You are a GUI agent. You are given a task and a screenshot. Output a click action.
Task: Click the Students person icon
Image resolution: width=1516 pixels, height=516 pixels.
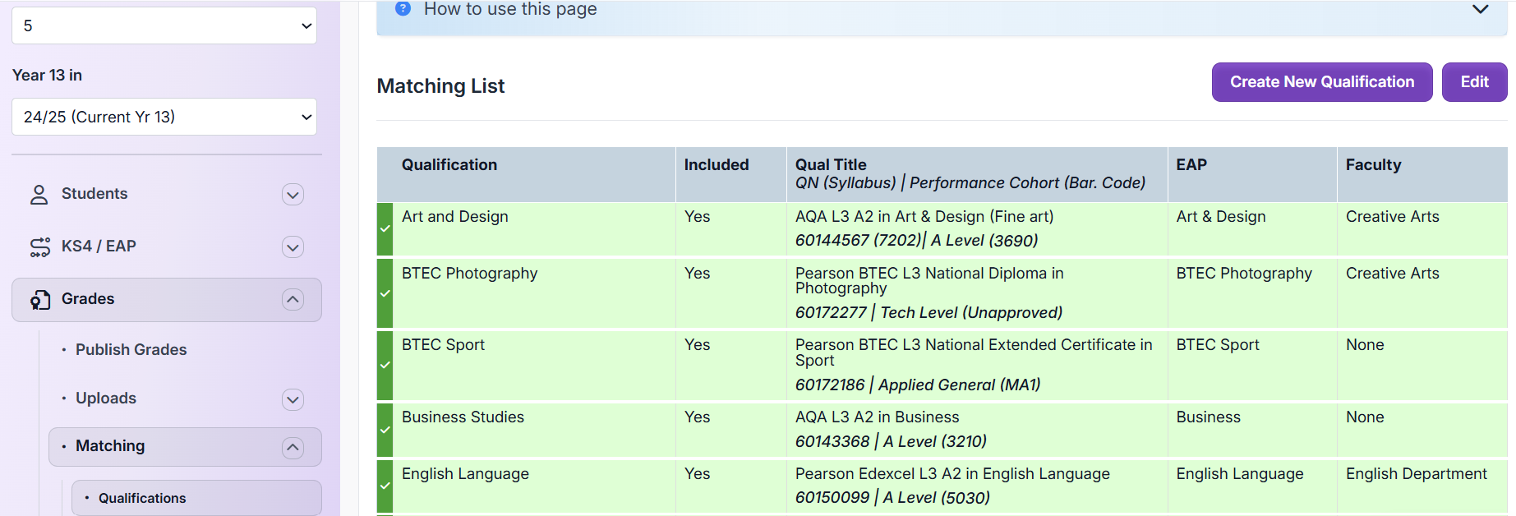click(x=39, y=195)
